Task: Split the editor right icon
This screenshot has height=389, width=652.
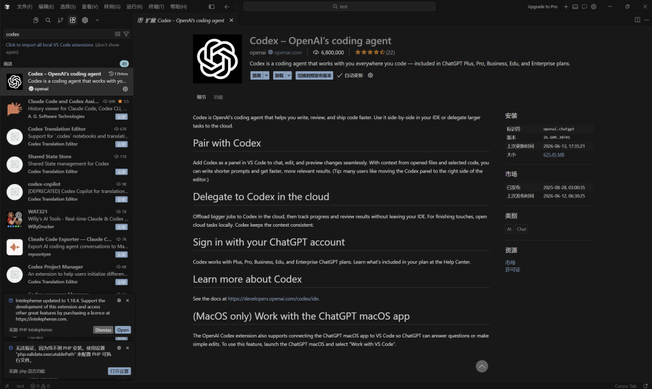Action: [637, 20]
